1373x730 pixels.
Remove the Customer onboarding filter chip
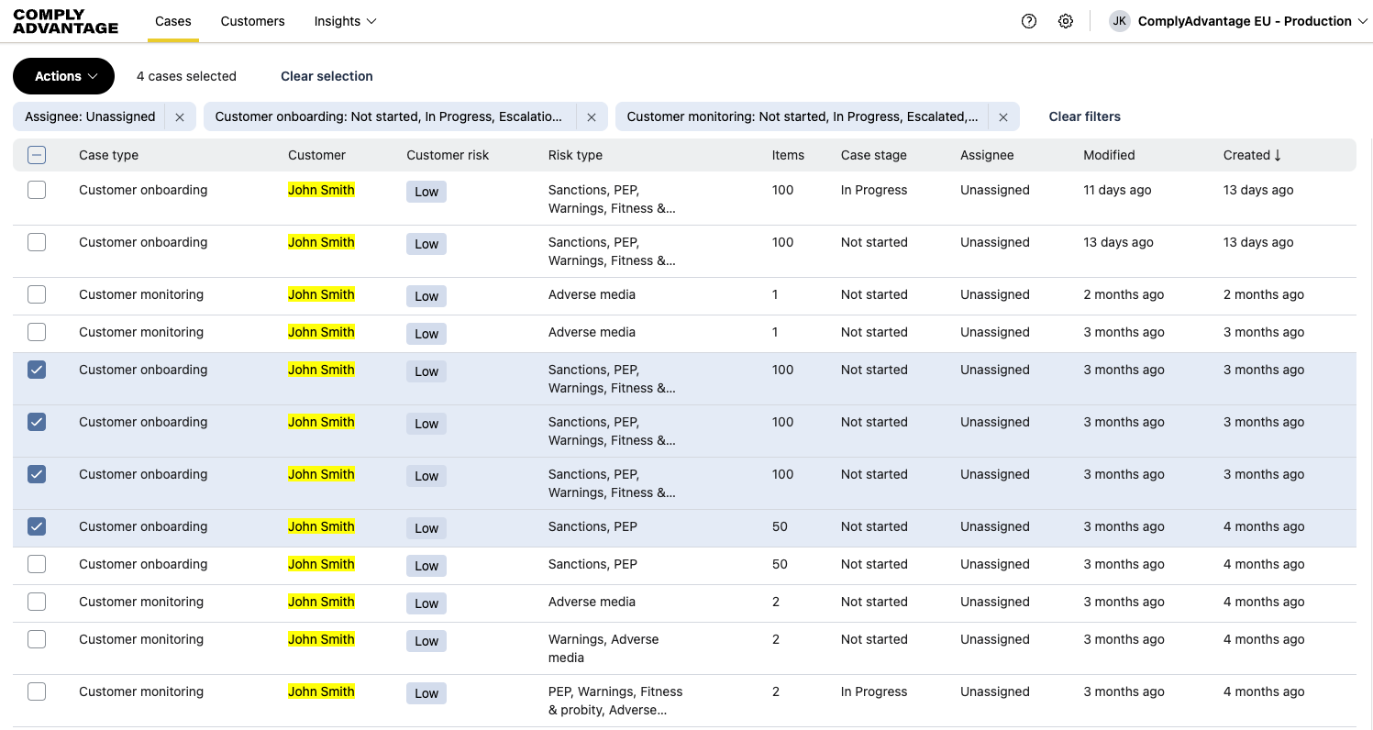pyautogui.click(x=592, y=117)
